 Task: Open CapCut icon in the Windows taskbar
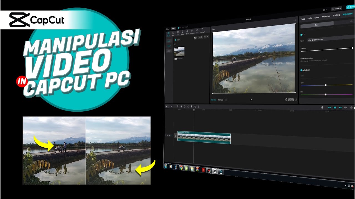[215, 171]
